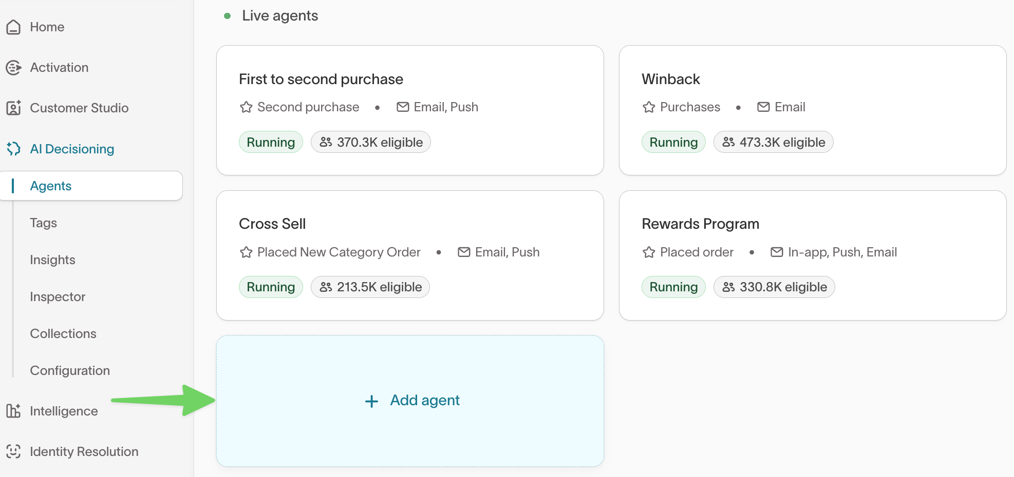Viewport: 1014px width, 477px height.
Task: Open the Intelligence section icon
Action: tap(13, 410)
